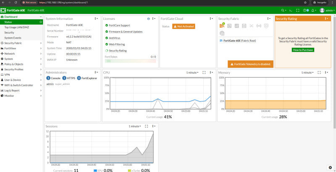Open Memory widget time range dropdown
This screenshot has width=336, height=172.
point(307,73)
